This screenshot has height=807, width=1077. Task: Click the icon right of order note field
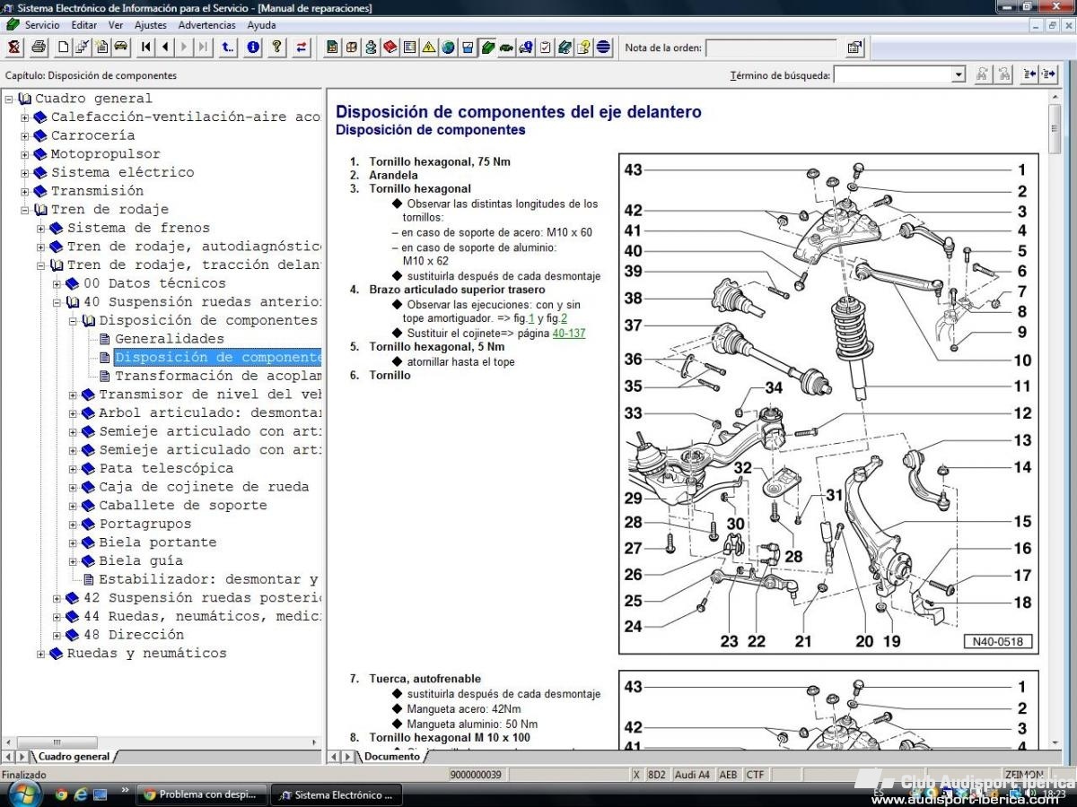pyautogui.click(x=854, y=48)
